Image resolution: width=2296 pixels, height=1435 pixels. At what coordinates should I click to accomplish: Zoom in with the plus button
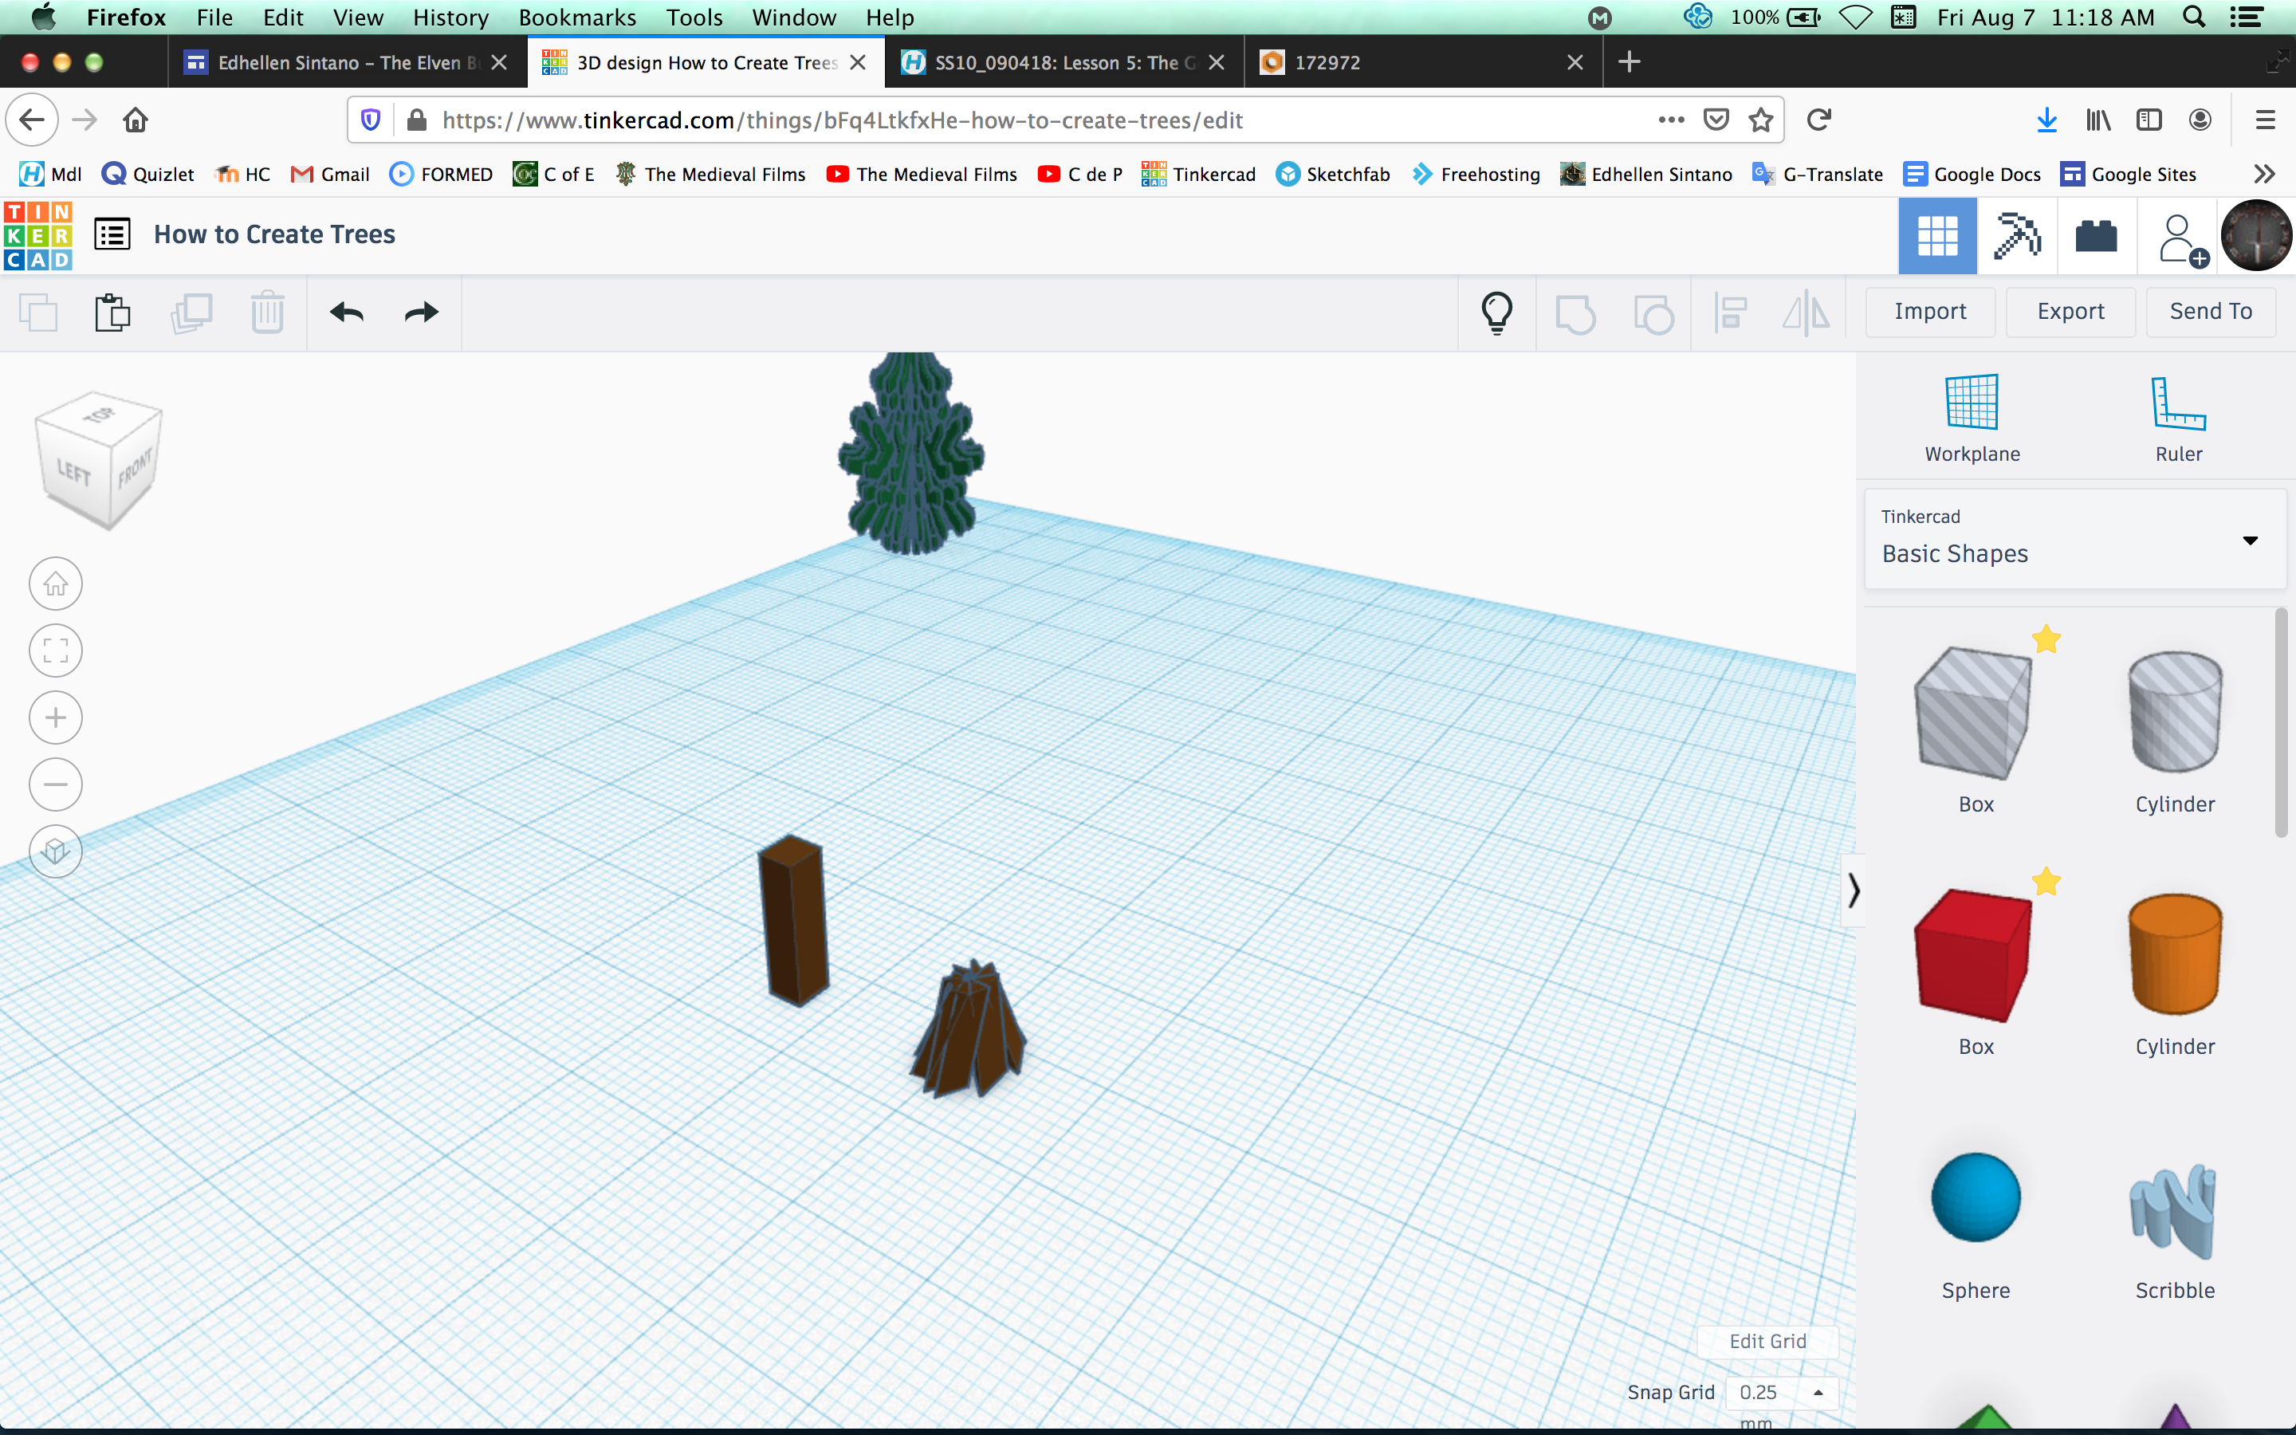(56, 717)
